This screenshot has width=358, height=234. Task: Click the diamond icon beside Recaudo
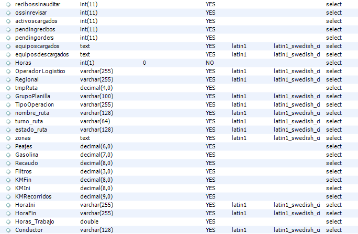point(8,163)
